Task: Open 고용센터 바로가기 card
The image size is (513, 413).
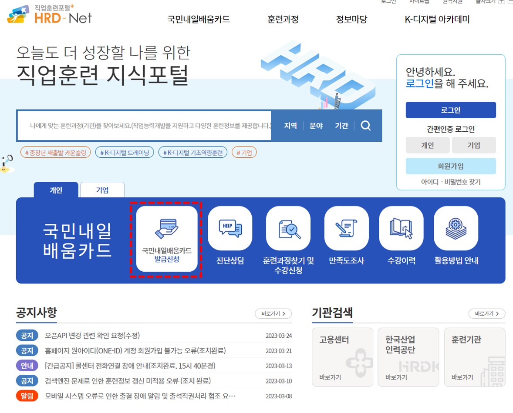Action: coord(342,356)
